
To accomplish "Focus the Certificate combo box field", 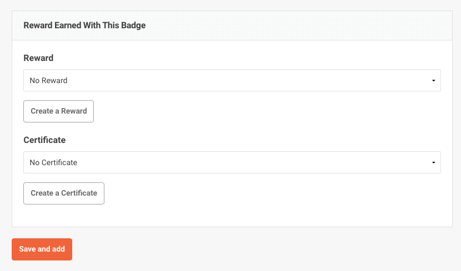I will [232, 162].
